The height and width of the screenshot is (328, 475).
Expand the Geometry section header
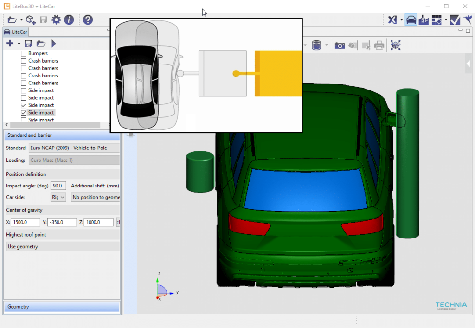pyautogui.click(x=62, y=307)
